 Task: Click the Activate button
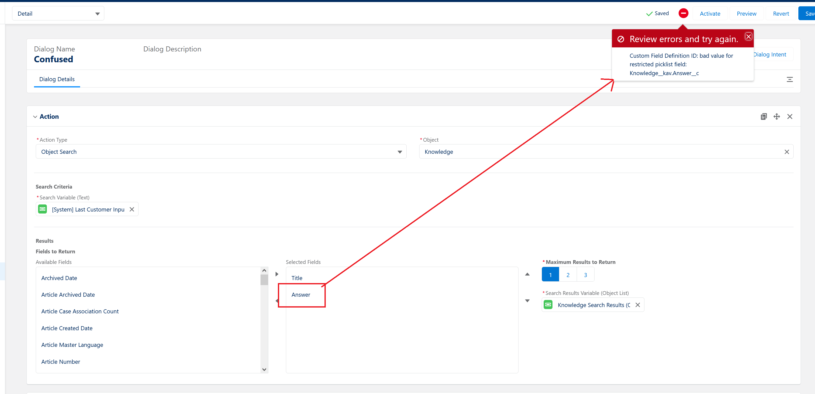coord(710,14)
